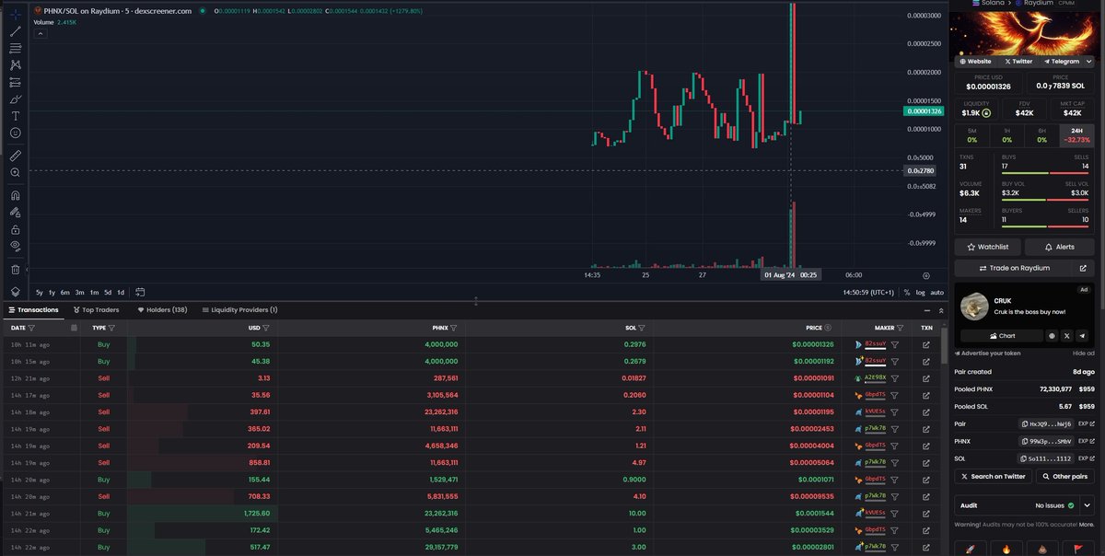
Task: Toggle stay in drawing mode
Action: (x=16, y=212)
